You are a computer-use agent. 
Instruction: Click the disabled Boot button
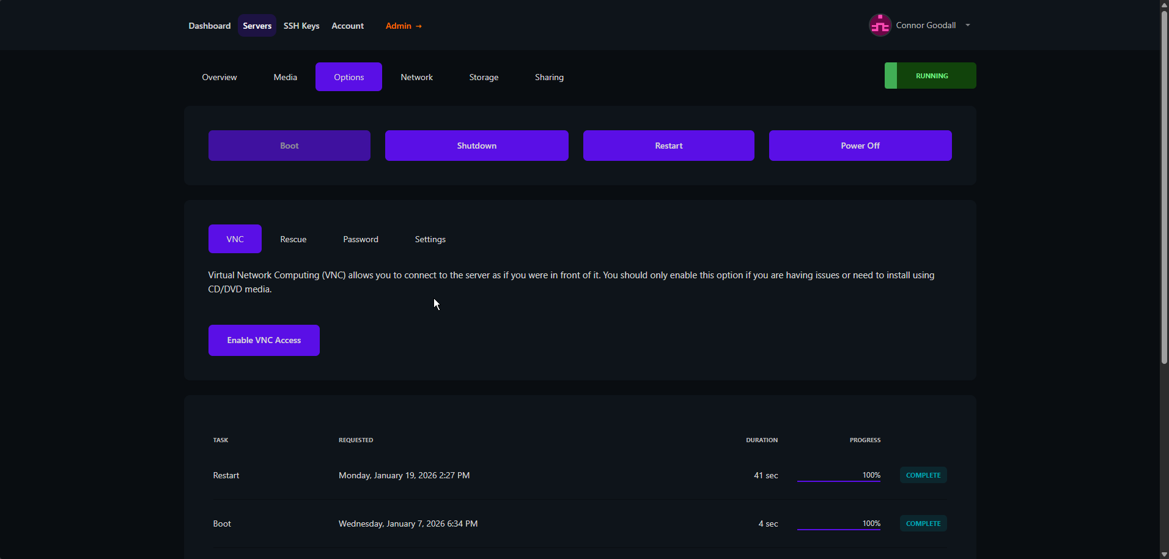(x=289, y=146)
